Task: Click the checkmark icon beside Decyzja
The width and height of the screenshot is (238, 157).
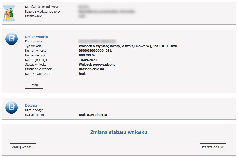Action: pos(11,108)
